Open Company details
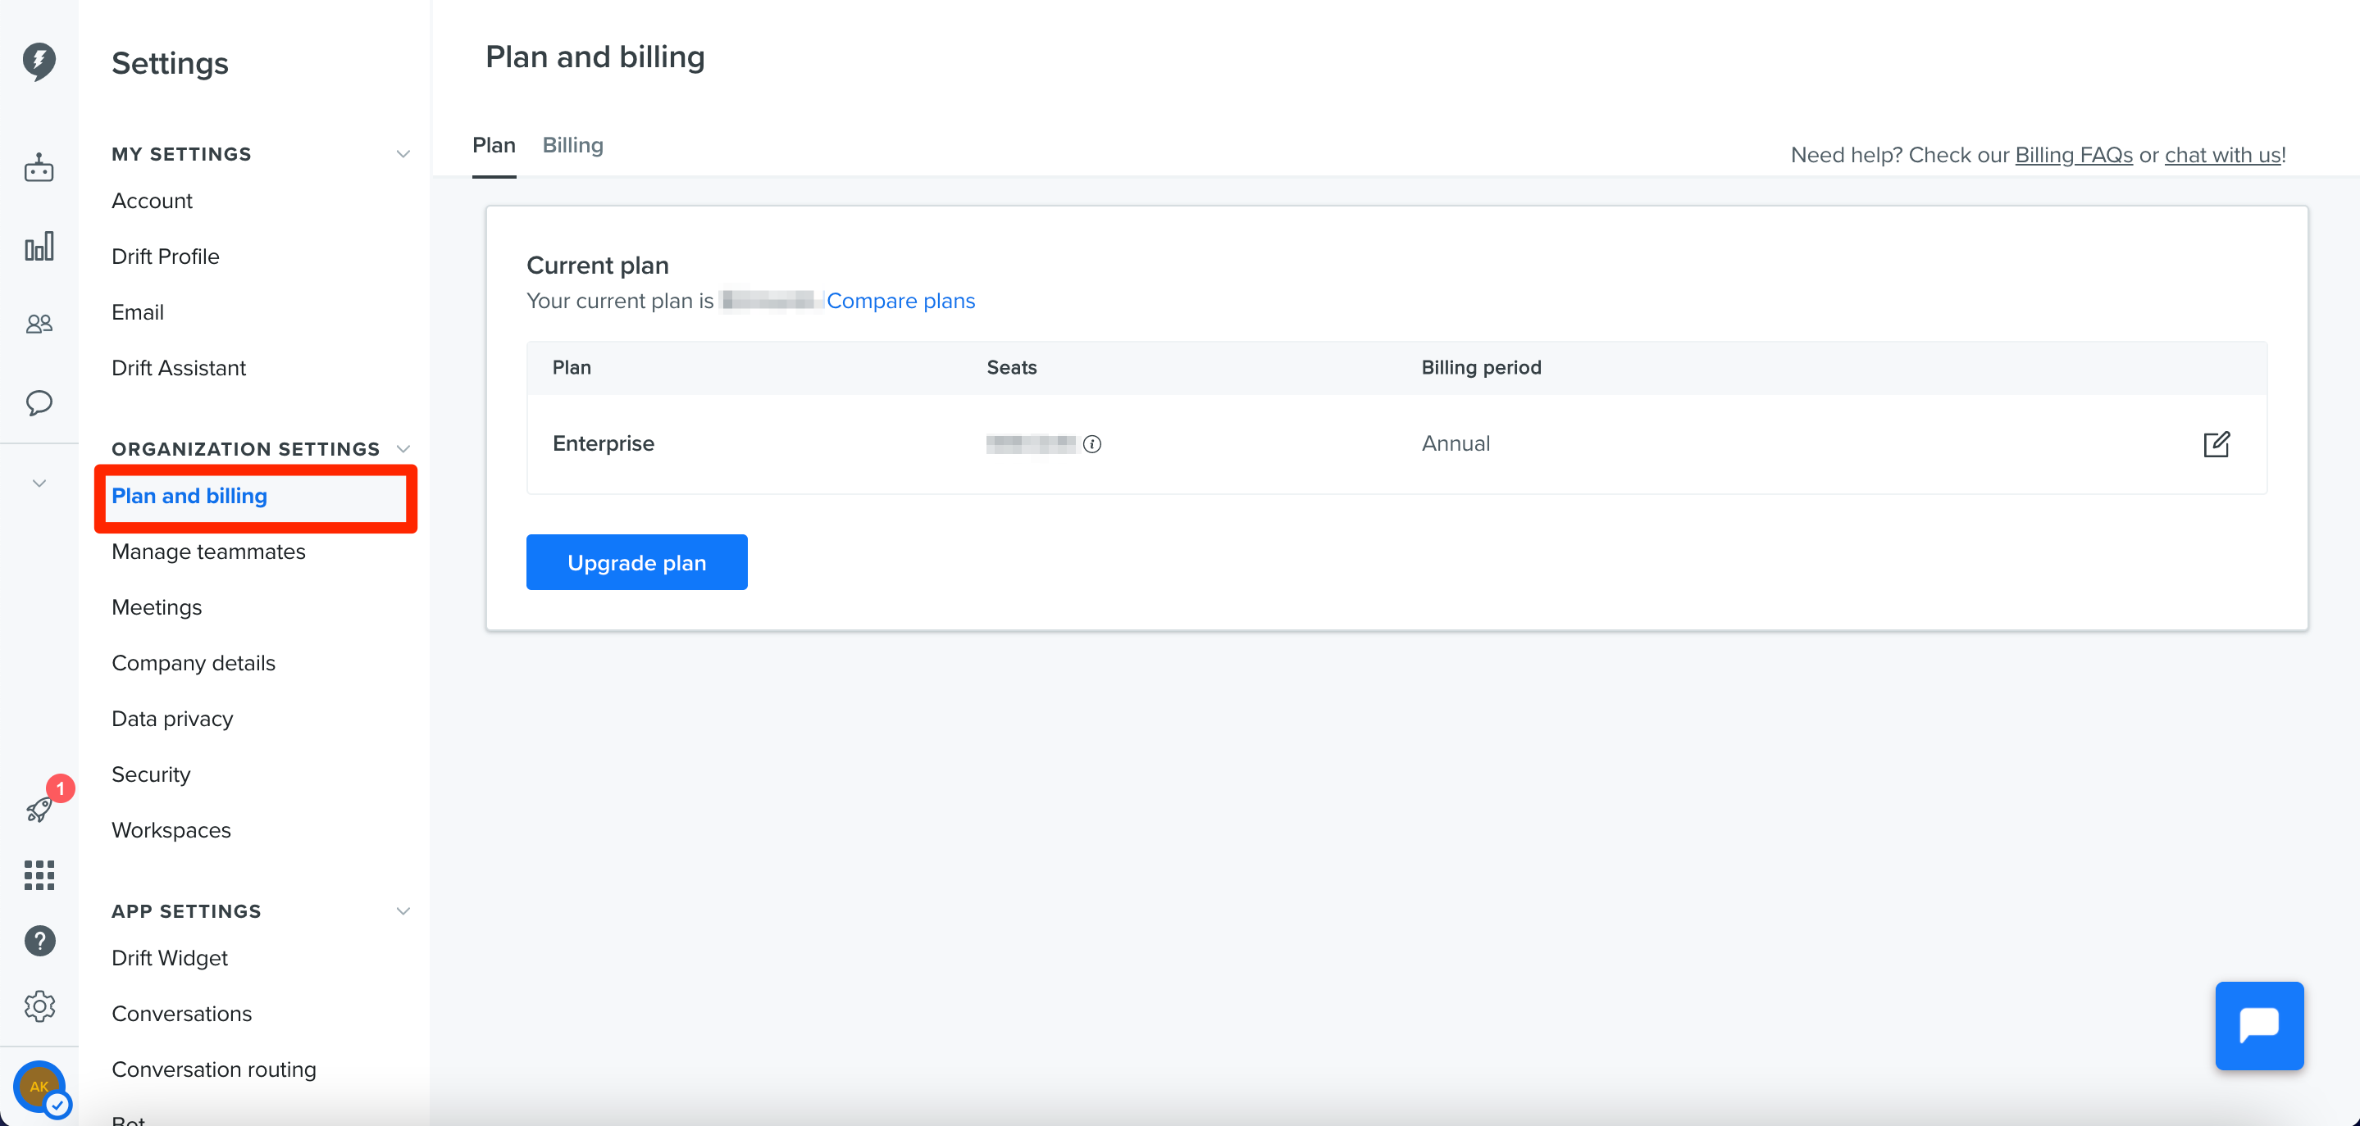The height and width of the screenshot is (1126, 2360). (x=194, y=663)
